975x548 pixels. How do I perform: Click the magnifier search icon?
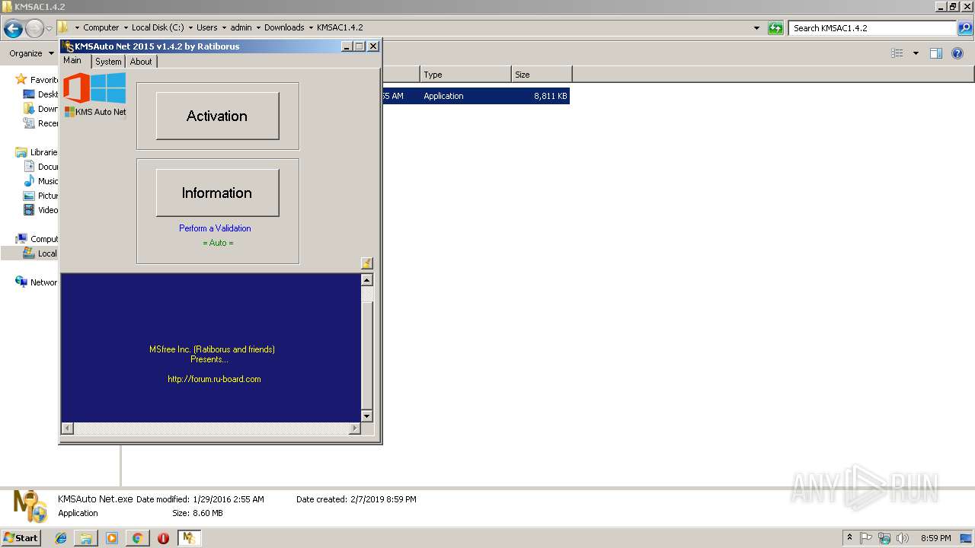click(x=965, y=28)
